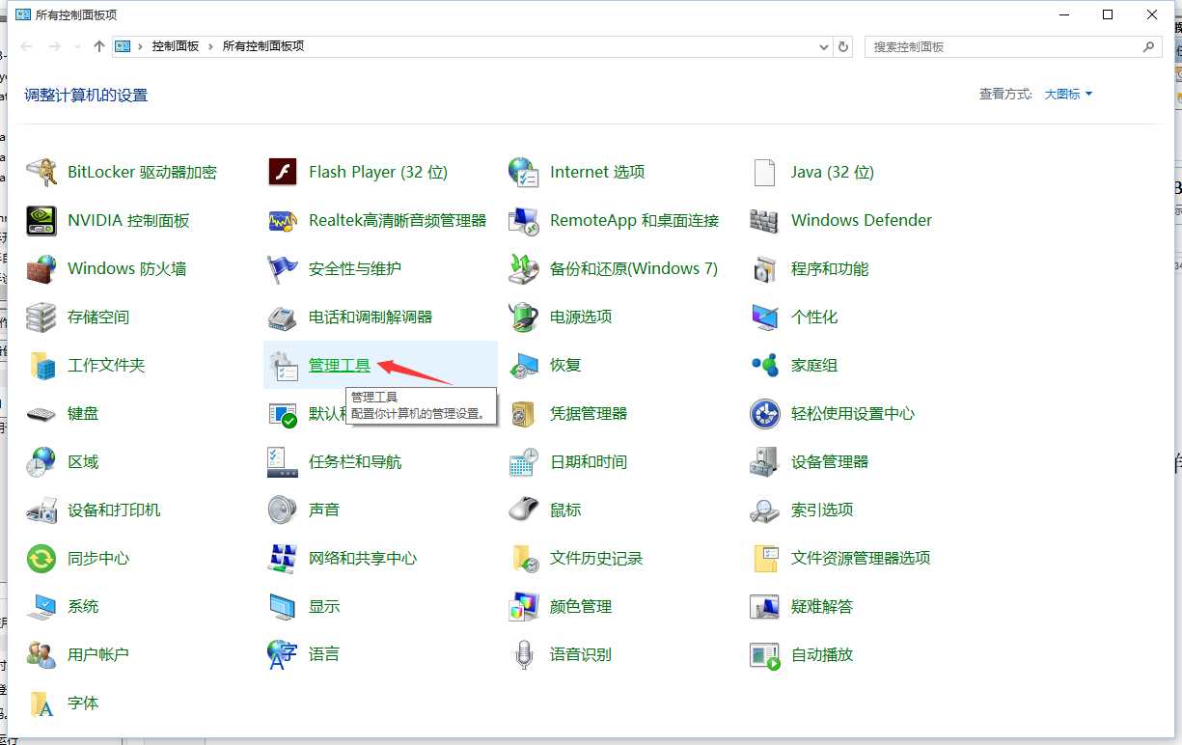The image size is (1182, 745).
Task: Open the Windows Defender wall icon
Action: point(764,220)
